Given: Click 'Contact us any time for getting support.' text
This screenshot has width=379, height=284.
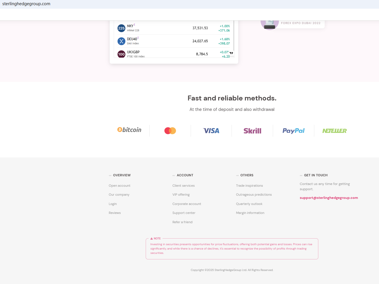Looking at the screenshot, I should 325,186.
